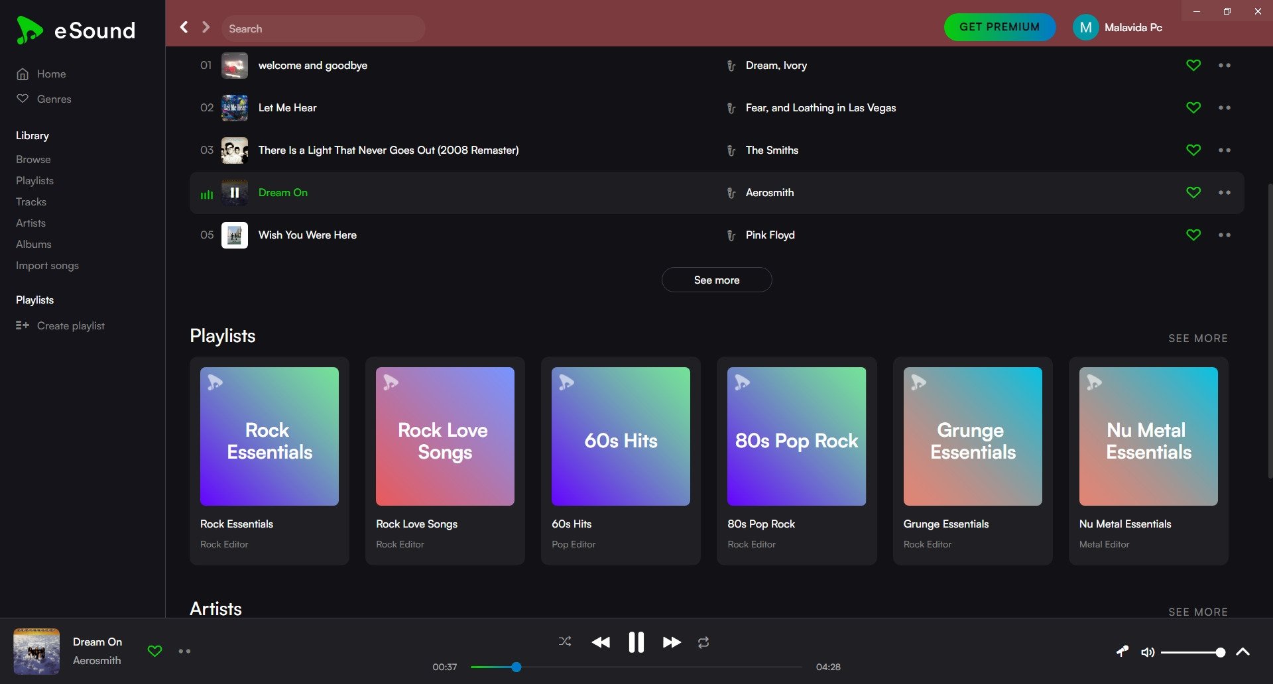Toggle the heart on the Dream On row
Viewport: 1273px width, 684px height.
pos(1193,192)
